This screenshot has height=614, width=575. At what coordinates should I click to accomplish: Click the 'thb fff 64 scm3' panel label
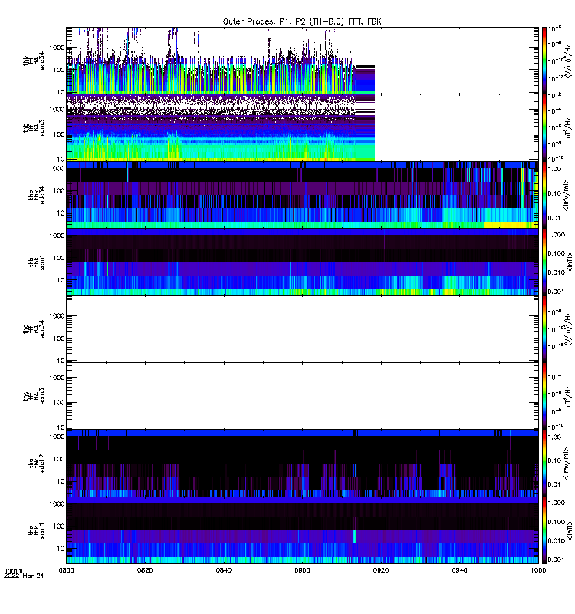34,128
